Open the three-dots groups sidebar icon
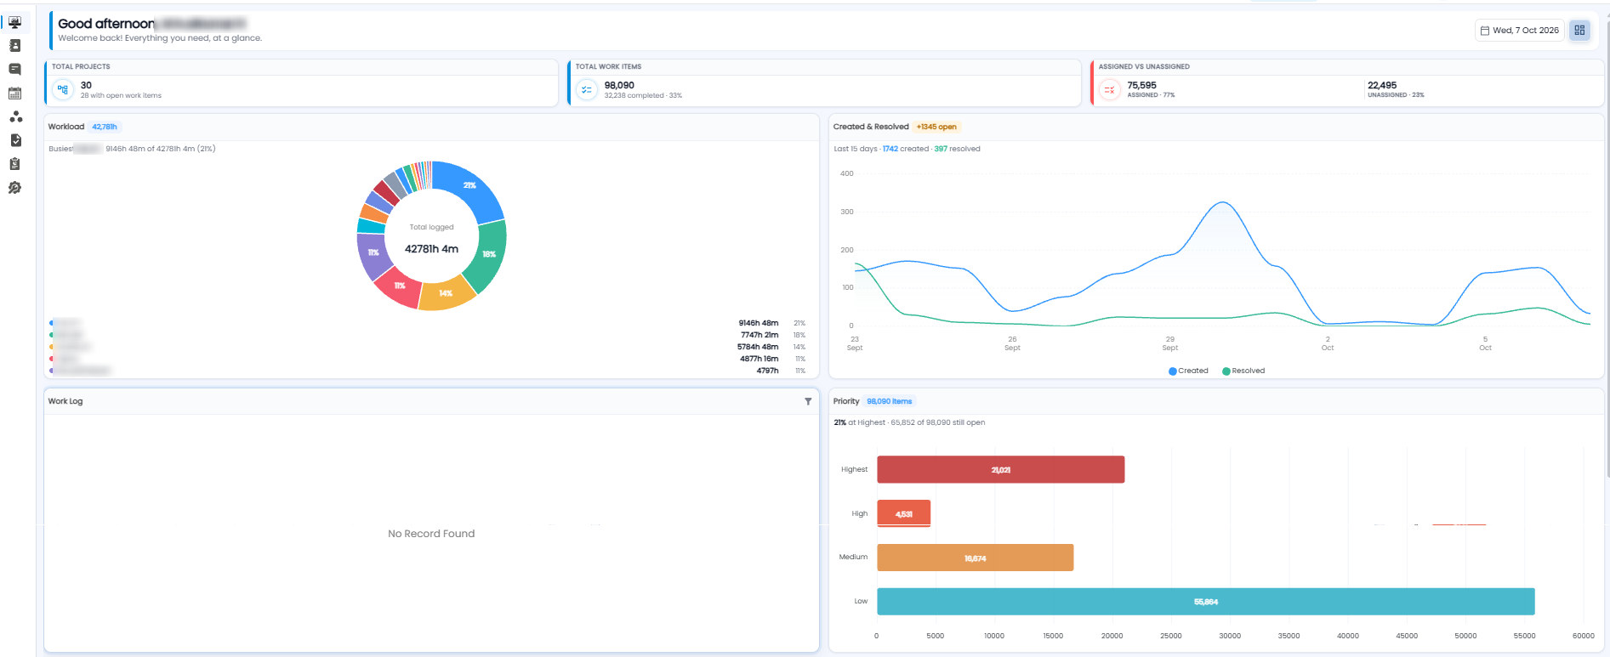Screen dimensions: 1610x657 15,117
